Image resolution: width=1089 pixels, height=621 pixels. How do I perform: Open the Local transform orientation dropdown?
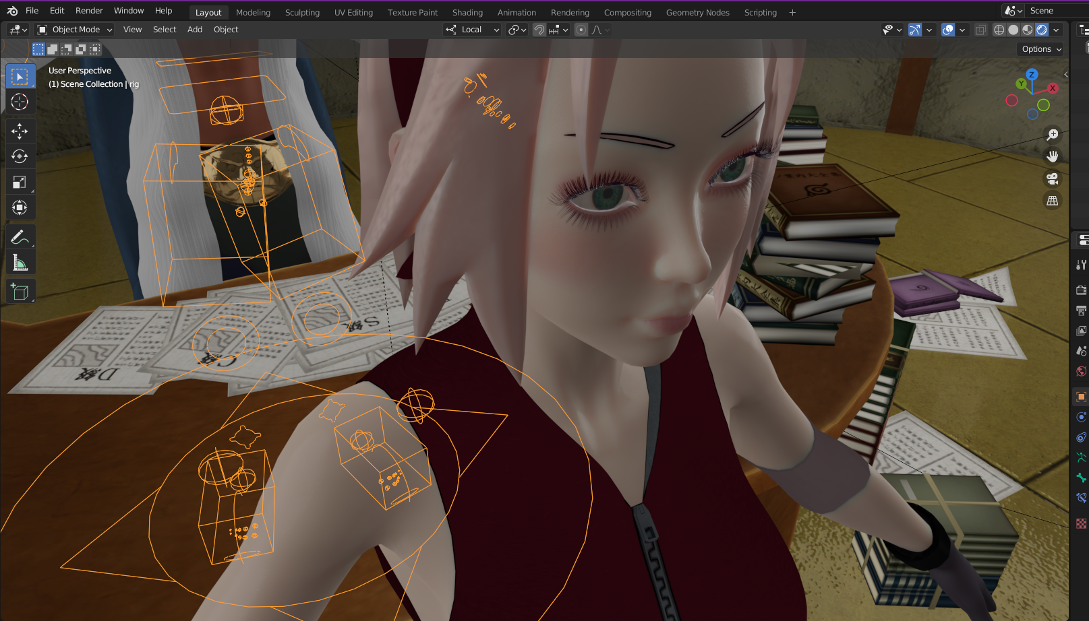(472, 30)
